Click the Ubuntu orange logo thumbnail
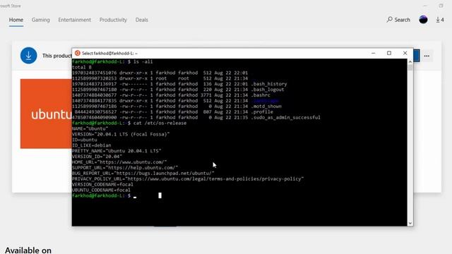Screen dimensions: 452x254 46,114
